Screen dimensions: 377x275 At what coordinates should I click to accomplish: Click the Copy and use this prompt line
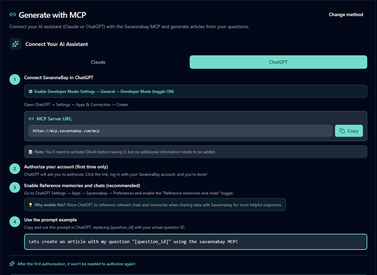click(104, 227)
